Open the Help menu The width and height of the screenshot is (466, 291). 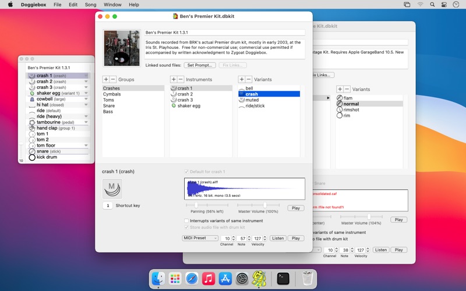click(134, 5)
